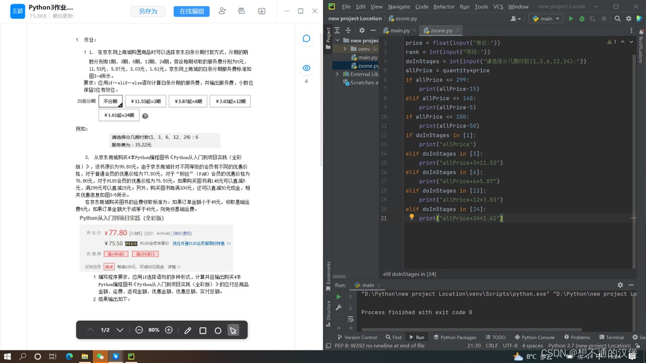Click the eye views icon in viewer sidebar
Image resolution: width=646 pixels, height=363 pixels.
coord(306,68)
